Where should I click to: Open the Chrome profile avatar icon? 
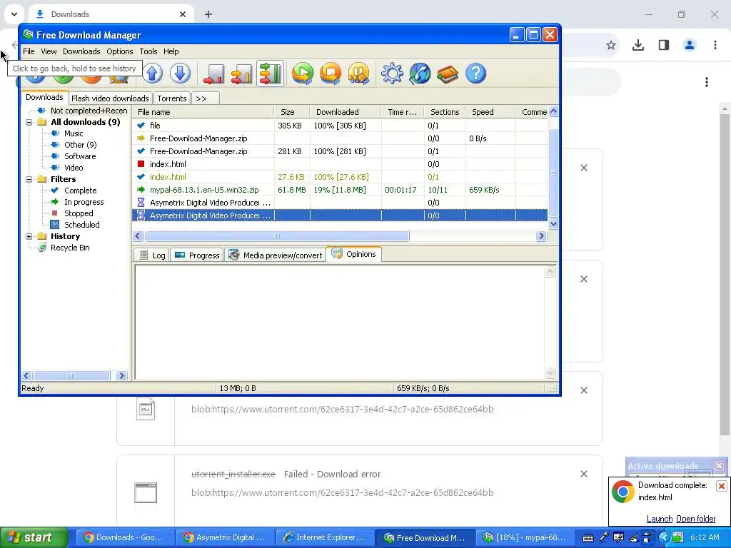click(690, 45)
